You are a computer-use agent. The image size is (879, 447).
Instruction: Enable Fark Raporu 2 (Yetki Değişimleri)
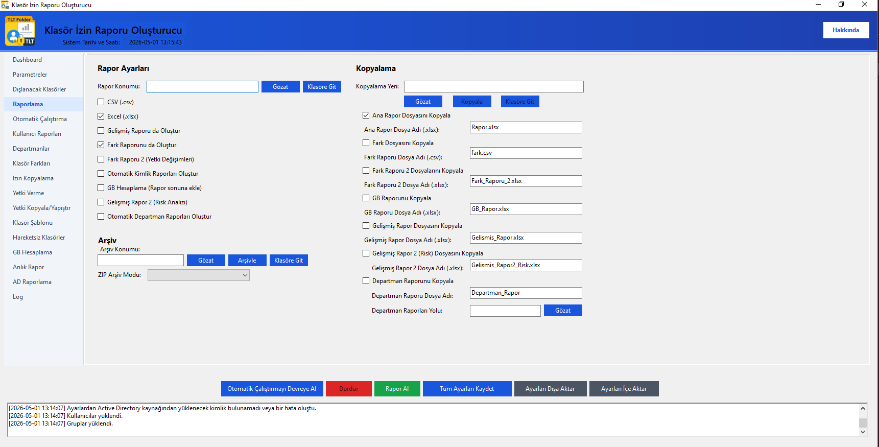[x=101, y=159]
